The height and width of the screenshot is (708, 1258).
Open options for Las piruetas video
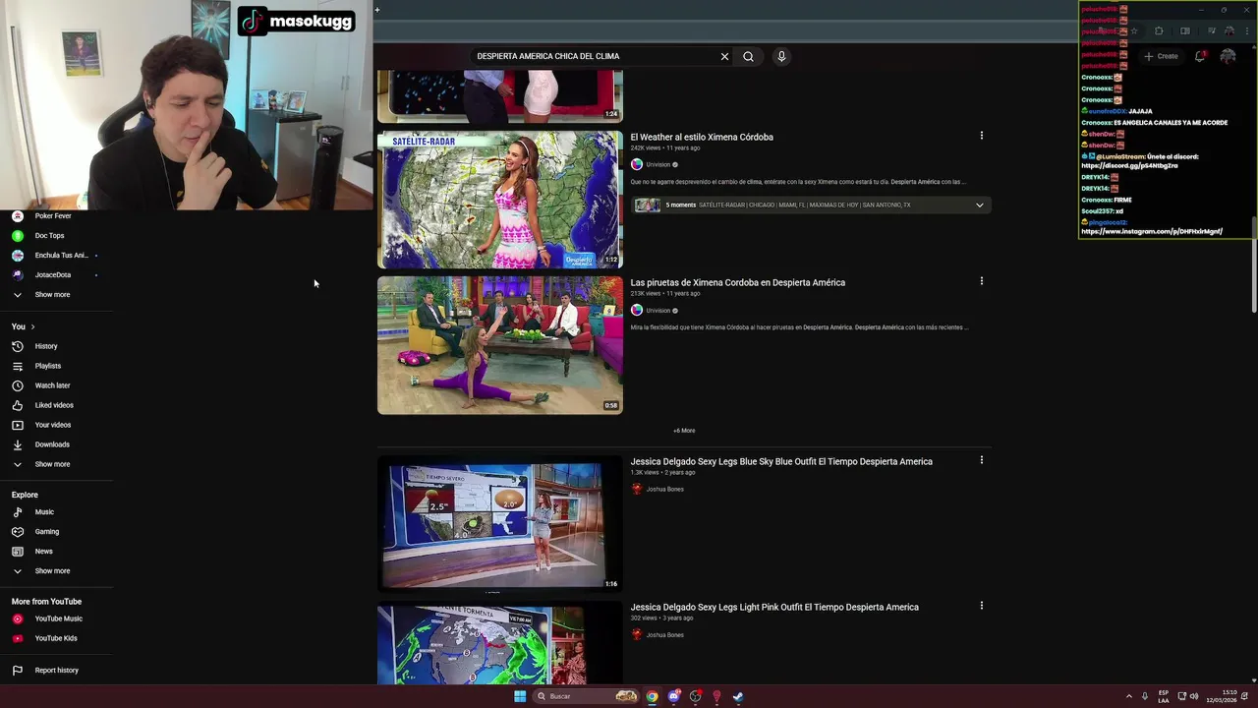[x=981, y=281]
